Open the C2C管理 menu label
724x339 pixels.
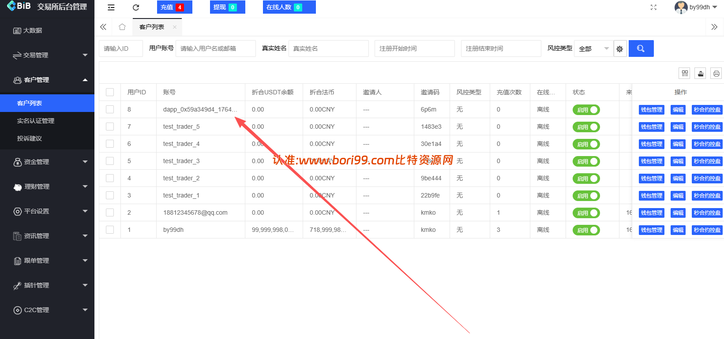coord(37,310)
